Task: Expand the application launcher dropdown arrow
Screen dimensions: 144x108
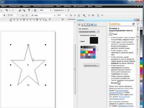Action: pos(32,10)
